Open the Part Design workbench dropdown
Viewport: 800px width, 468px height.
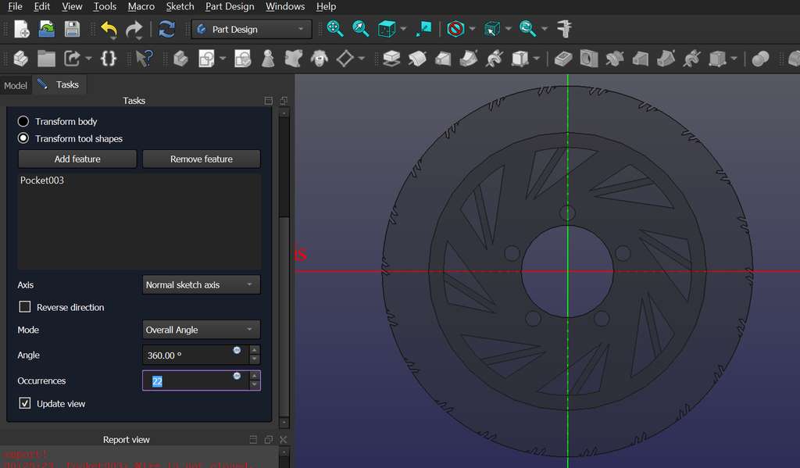tap(252, 30)
